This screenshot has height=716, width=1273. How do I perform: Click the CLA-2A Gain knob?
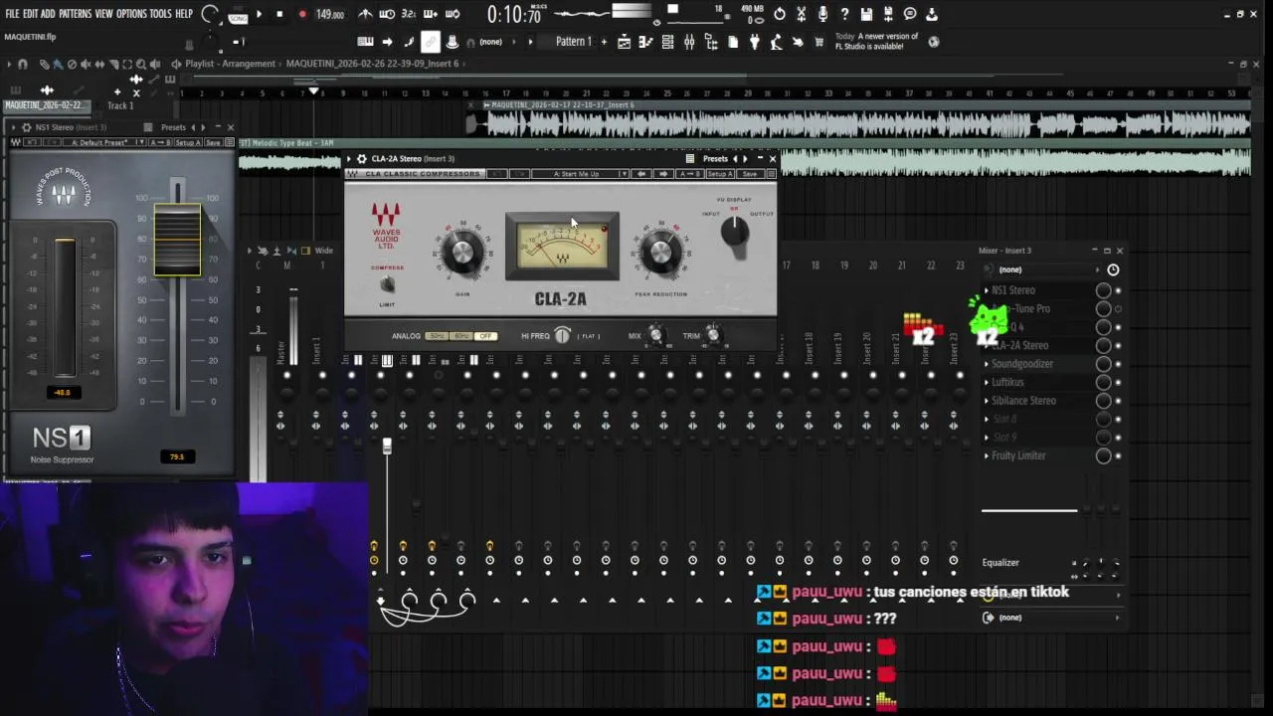pos(462,253)
